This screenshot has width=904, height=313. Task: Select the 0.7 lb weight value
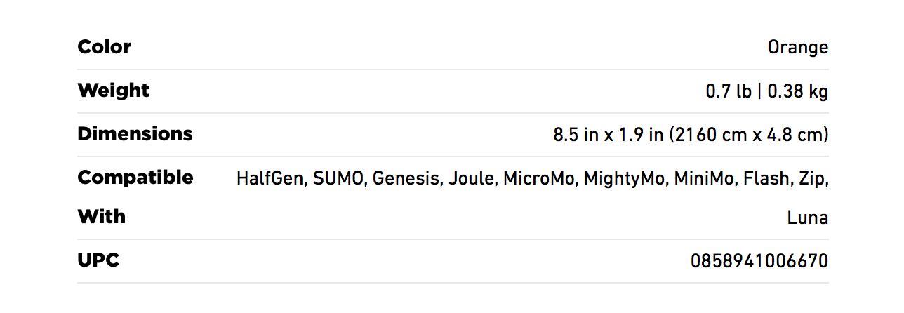point(729,91)
